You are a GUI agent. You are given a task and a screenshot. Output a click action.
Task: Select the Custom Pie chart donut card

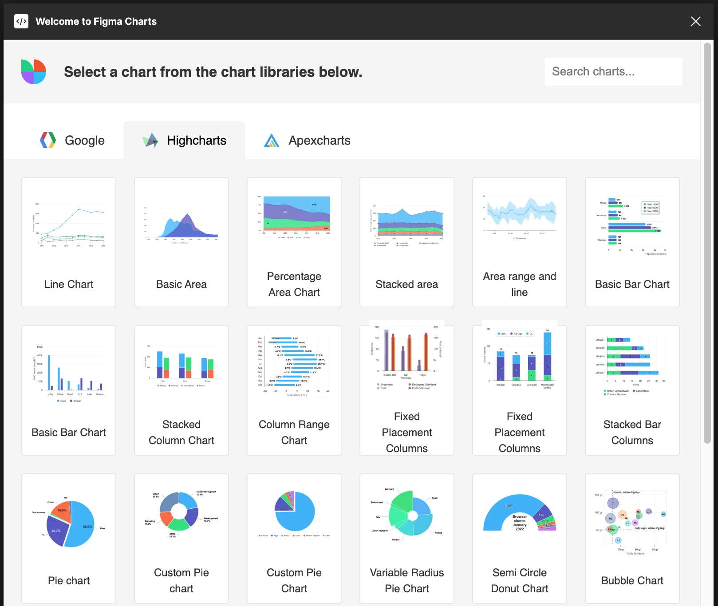(x=181, y=539)
